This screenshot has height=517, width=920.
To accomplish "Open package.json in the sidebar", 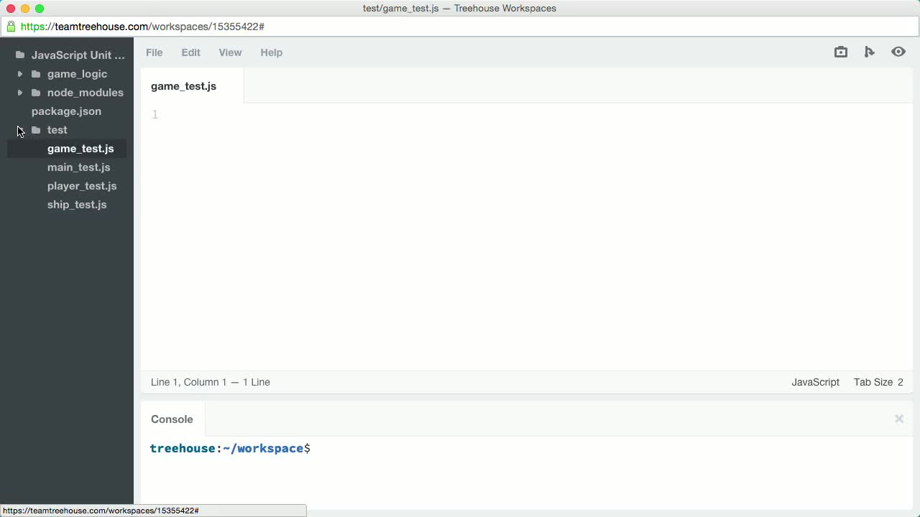I will 66,111.
